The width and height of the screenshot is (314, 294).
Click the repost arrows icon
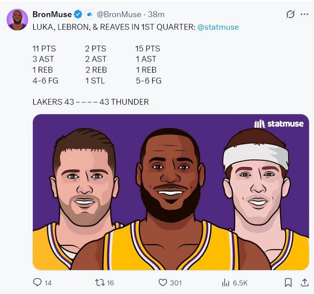[x=99, y=283]
